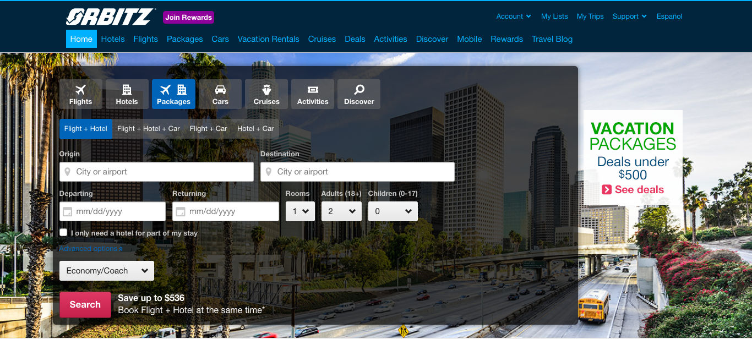Open Cruises in the navigation bar
The width and height of the screenshot is (752, 339).
(322, 39)
